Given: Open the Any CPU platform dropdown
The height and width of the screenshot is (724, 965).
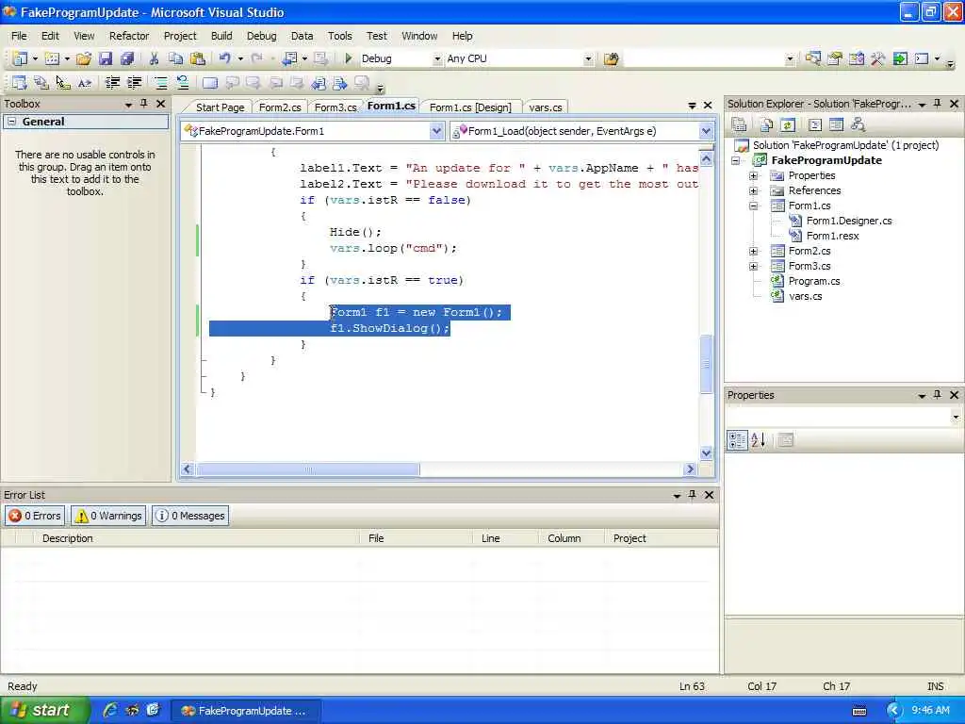Looking at the screenshot, I should click(x=588, y=58).
